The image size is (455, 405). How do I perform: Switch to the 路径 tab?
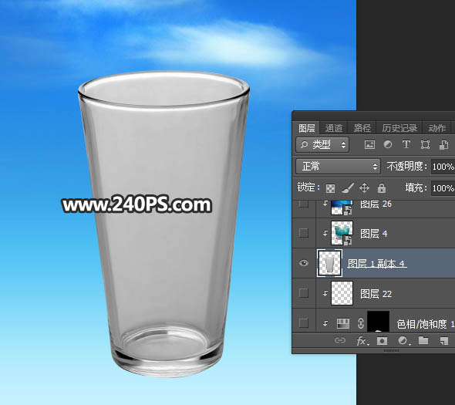click(x=362, y=128)
